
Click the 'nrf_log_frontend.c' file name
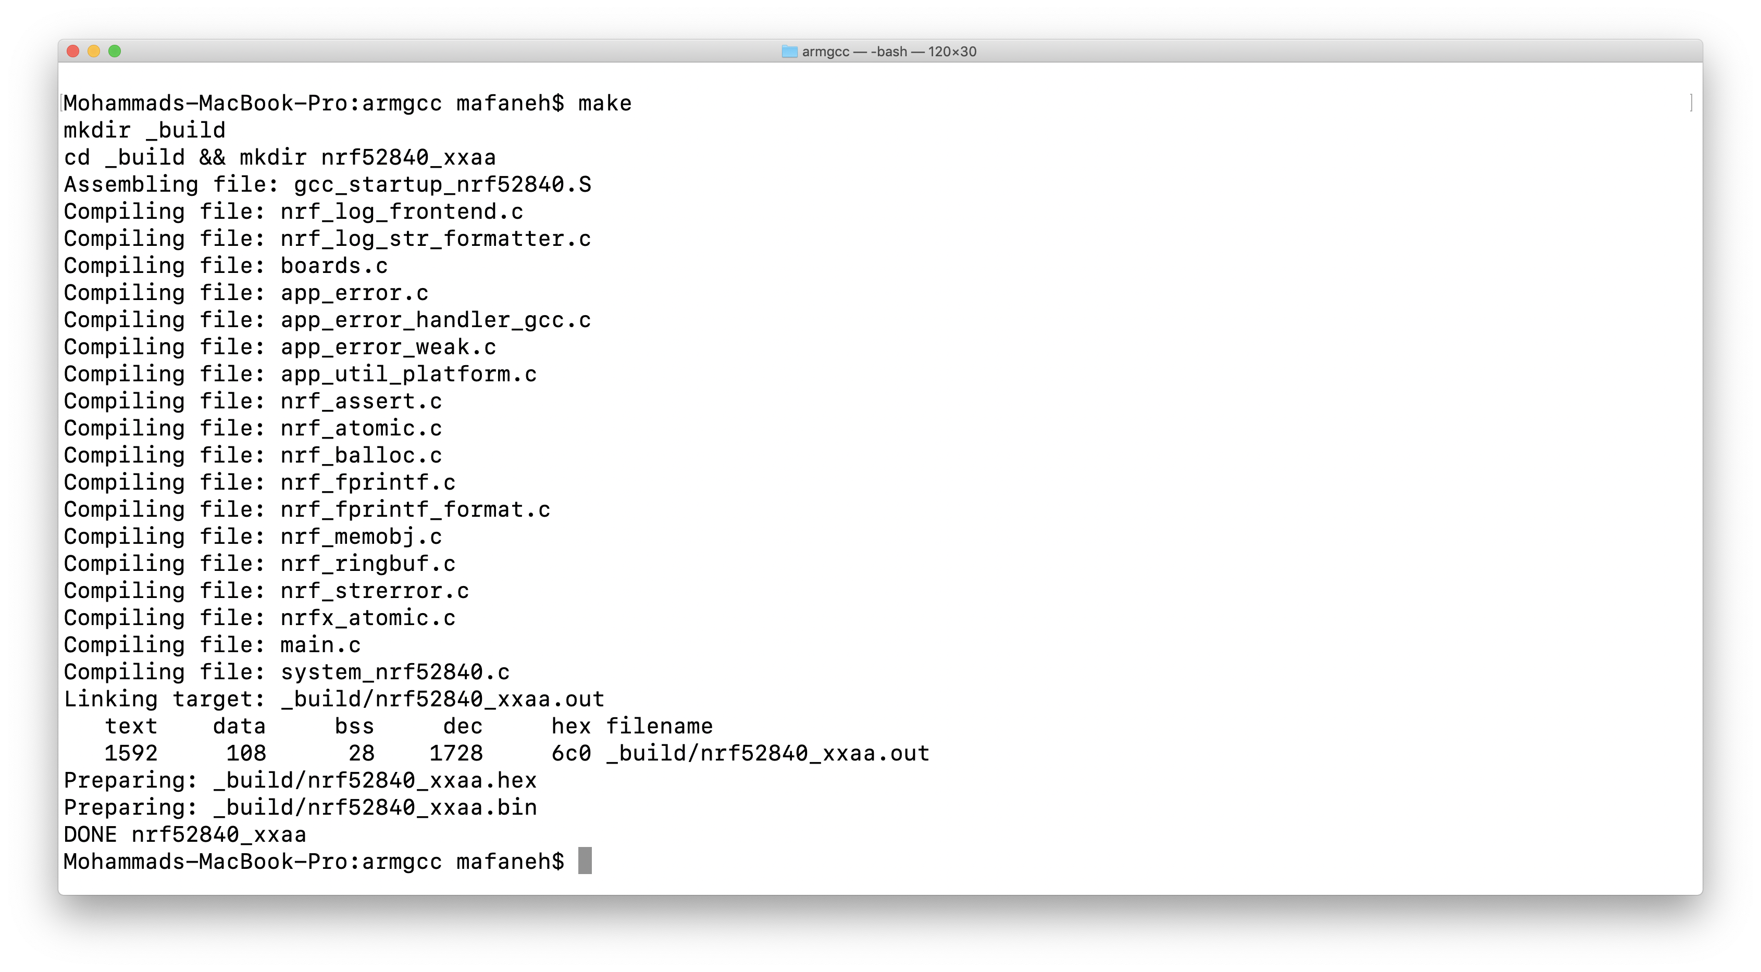(401, 212)
